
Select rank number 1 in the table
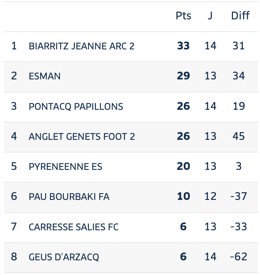(14, 46)
